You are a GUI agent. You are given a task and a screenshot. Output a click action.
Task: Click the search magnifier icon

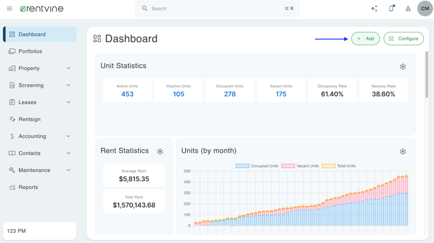point(144,9)
